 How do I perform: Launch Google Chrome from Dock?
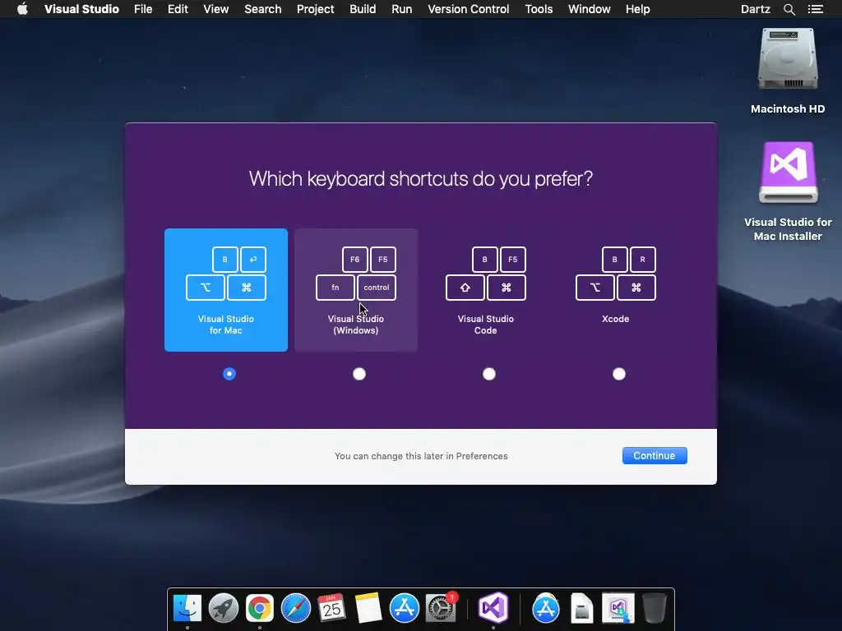tap(259, 608)
